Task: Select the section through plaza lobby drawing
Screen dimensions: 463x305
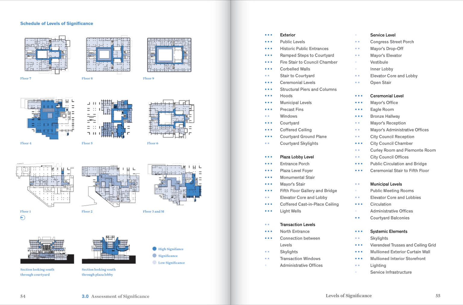Action: coord(108,250)
